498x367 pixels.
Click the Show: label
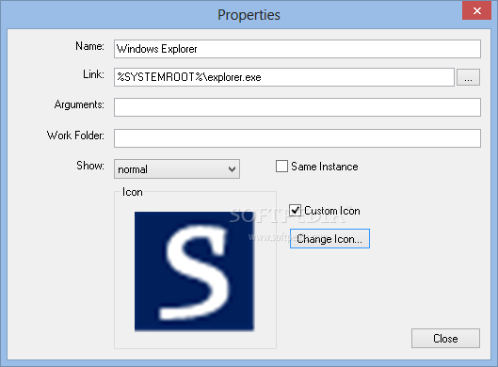pyautogui.click(x=90, y=166)
